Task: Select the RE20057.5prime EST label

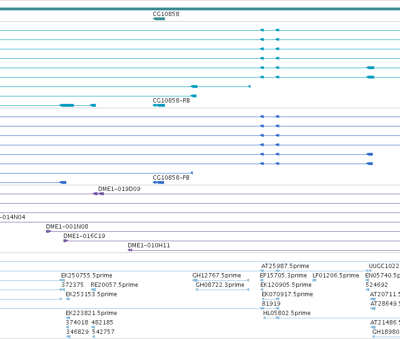Action: [x=114, y=285]
